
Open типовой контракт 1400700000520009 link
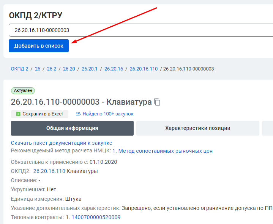pyautogui.click(x=96, y=217)
